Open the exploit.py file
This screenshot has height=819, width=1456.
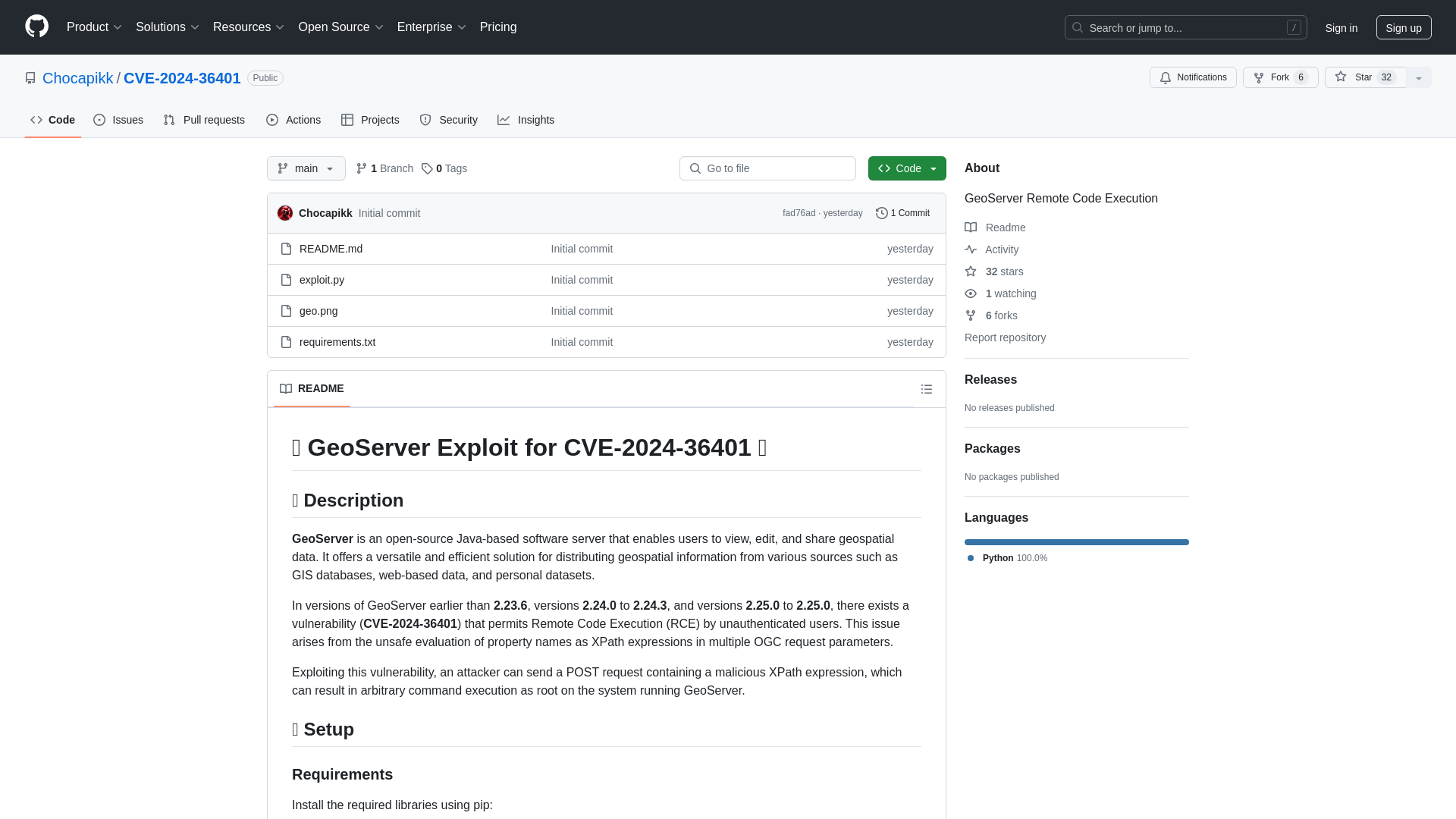[322, 280]
